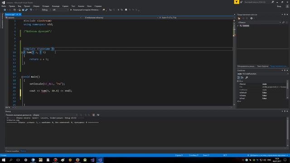Open the output source dropdown showing Сборка
Image resolution: width=290 pixels, height=163 pixels.
55,115
